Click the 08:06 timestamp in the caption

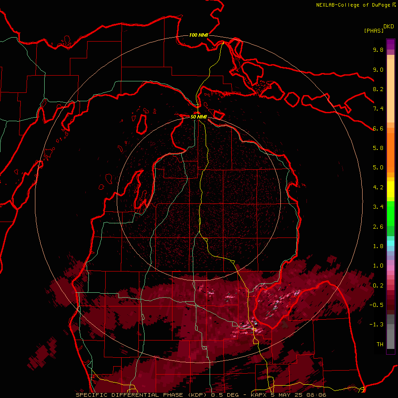(316, 395)
